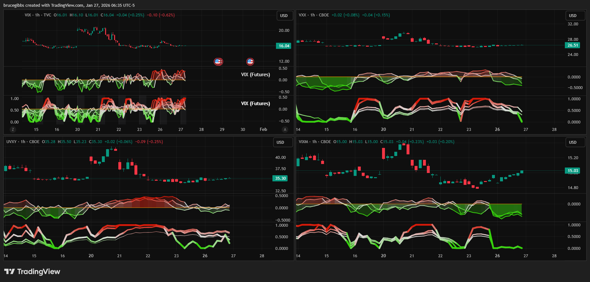The height and width of the screenshot is (282, 590).
Task: Click the 15.03 price label on VIXM
Action: point(573,171)
